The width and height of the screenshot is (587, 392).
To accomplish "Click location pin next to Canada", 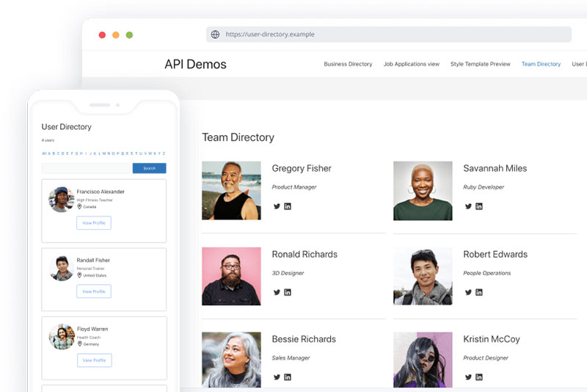I will 79,206.
